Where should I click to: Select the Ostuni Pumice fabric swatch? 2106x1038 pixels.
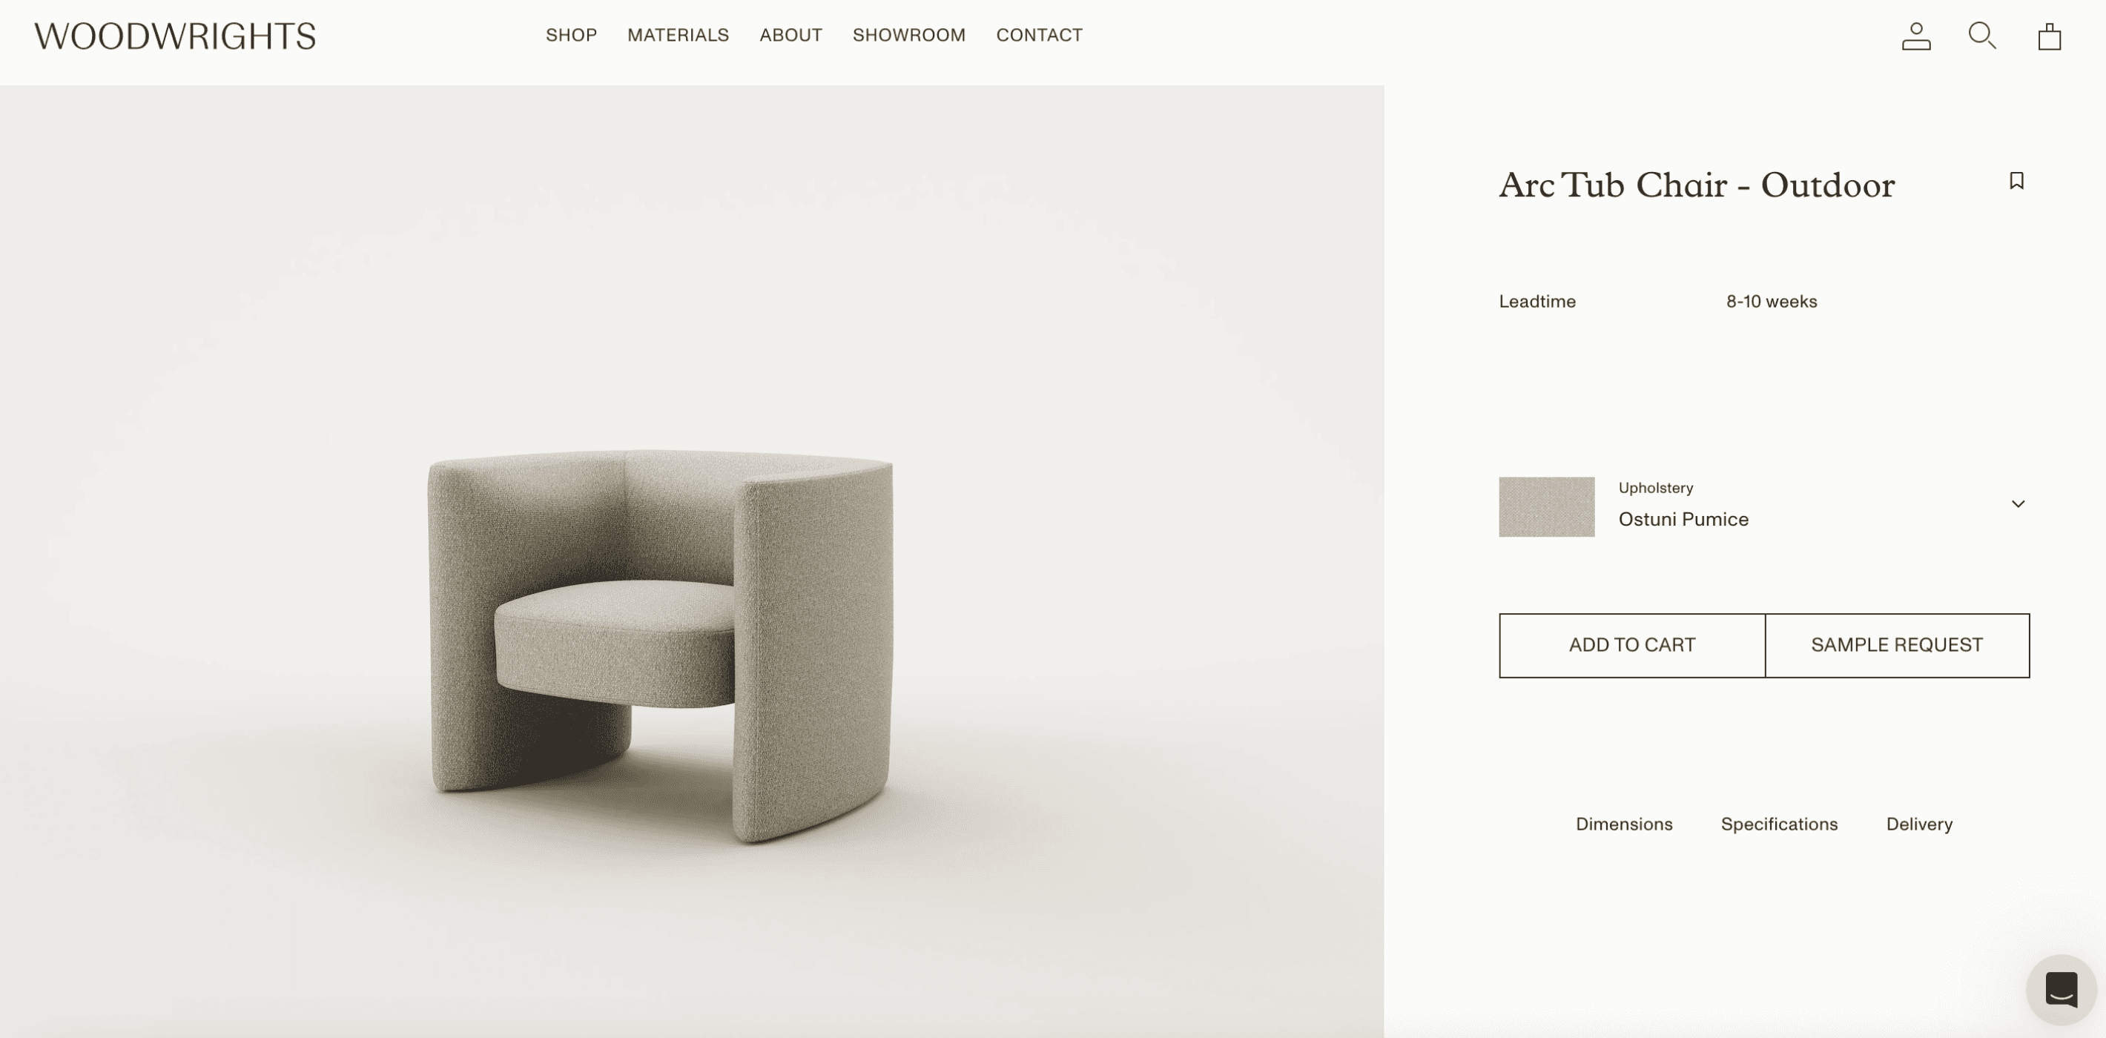pyautogui.click(x=1546, y=506)
